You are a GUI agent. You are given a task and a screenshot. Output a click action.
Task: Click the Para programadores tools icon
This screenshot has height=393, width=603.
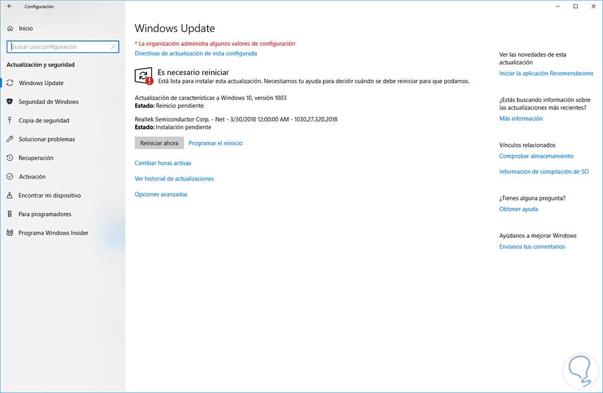[x=10, y=214]
